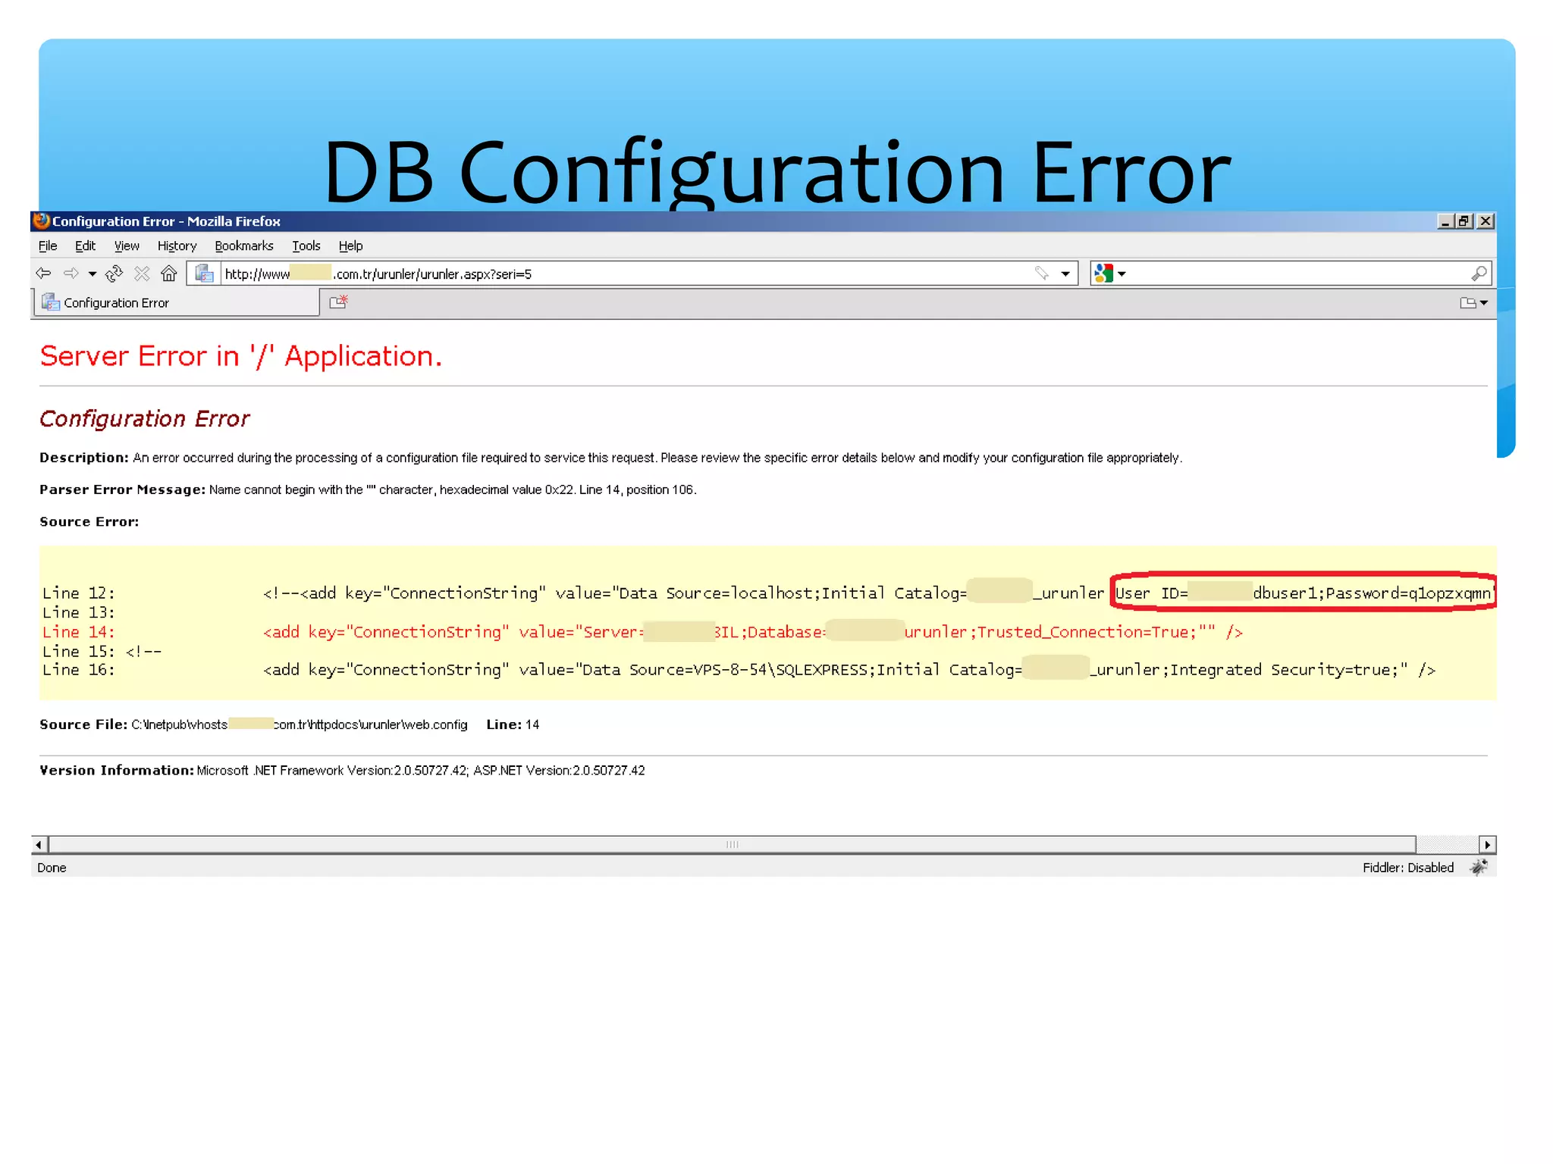Open the History menu
Viewport: 1553px width, 1164px height.
point(177,246)
